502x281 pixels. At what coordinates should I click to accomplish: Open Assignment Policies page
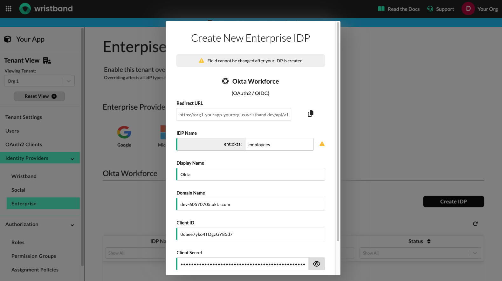coord(35,270)
